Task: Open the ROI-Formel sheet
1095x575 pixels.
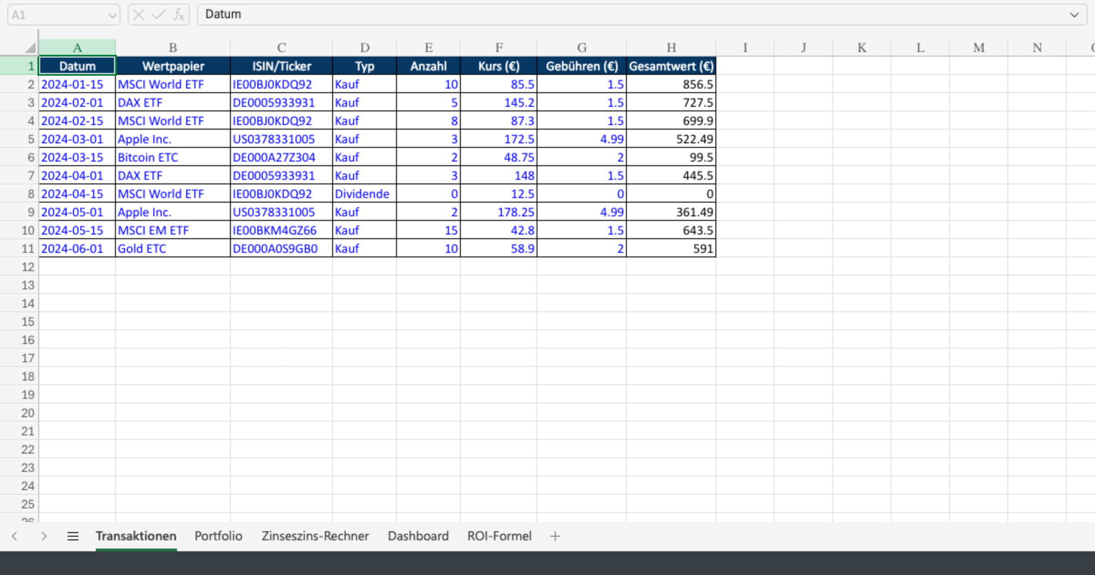Action: coord(499,536)
